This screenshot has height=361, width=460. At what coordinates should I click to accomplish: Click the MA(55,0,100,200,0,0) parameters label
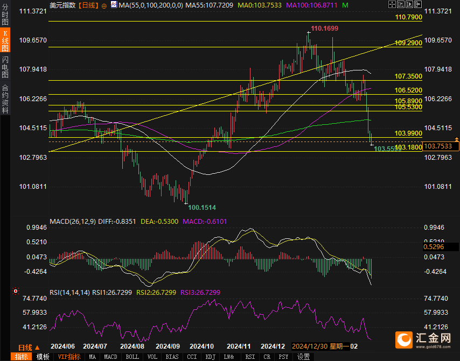coord(151,5)
